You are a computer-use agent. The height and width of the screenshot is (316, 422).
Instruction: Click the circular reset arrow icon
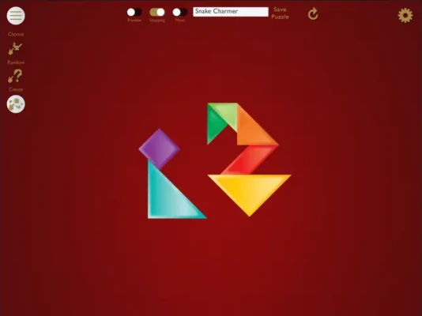click(x=313, y=14)
